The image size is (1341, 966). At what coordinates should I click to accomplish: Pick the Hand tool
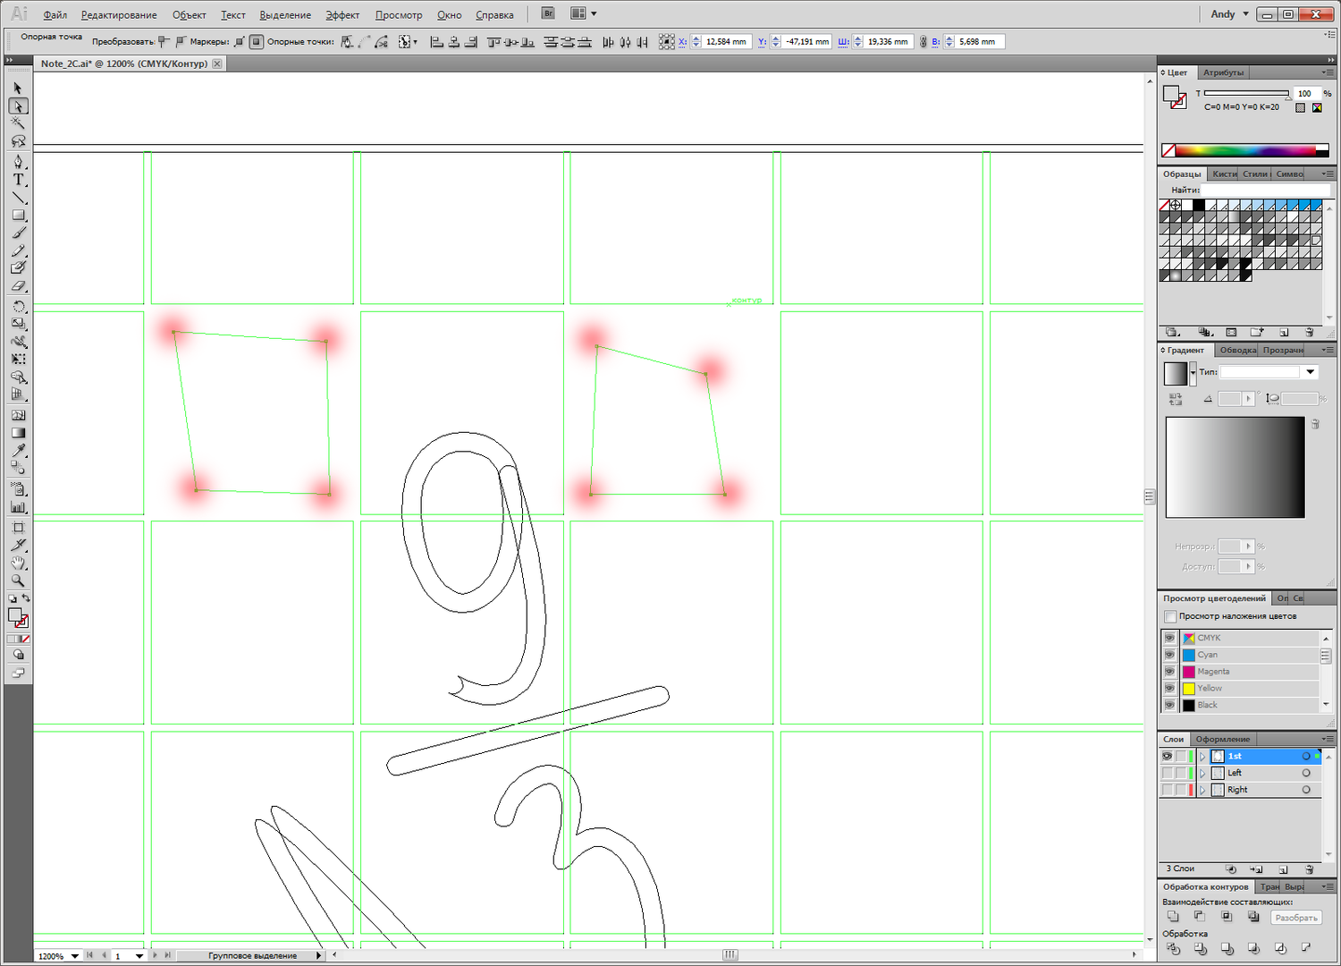[x=18, y=563]
